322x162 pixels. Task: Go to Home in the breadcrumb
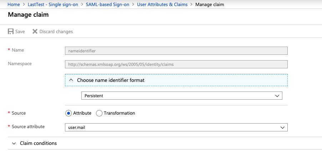[14, 4]
